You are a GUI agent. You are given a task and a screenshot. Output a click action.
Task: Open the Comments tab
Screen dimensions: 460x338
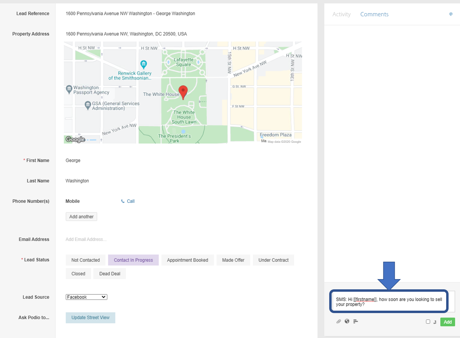(374, 14)
